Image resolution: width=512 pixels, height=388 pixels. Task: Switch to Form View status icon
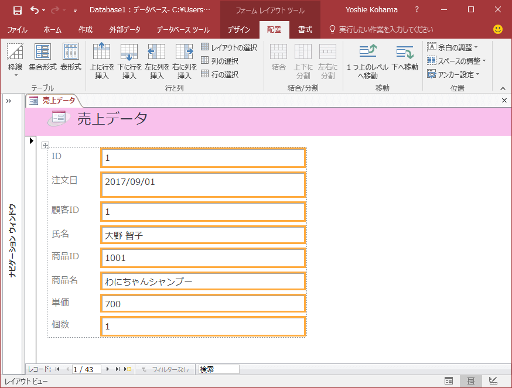[x=449, y=381]
